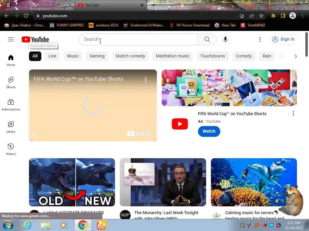This screenshot has height=231, width=309.
Task: Open the FUNNY SNIPPIES bookmark
Action: click(67, 25)
